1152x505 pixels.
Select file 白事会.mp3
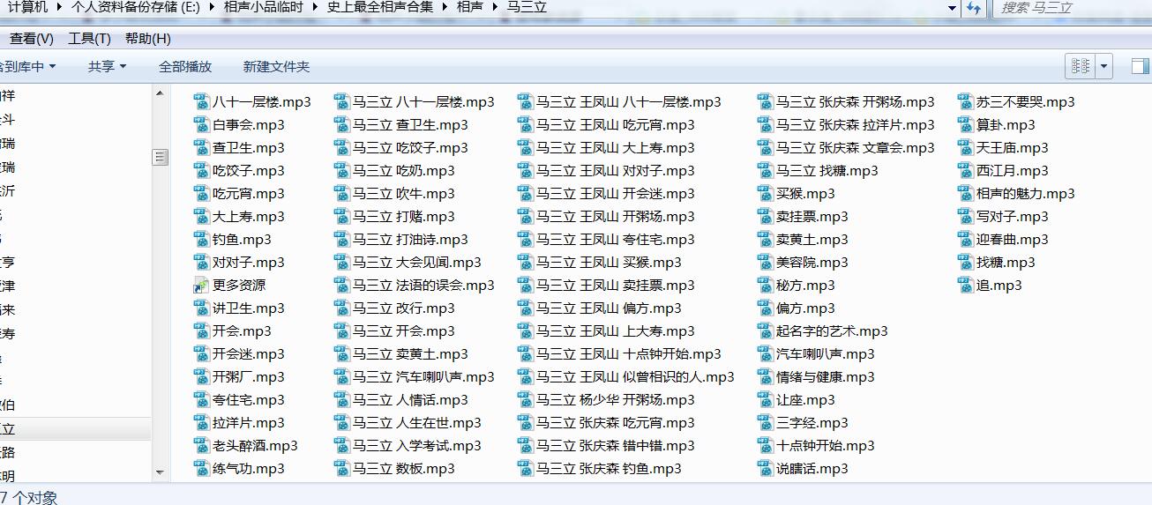(238, 124)
